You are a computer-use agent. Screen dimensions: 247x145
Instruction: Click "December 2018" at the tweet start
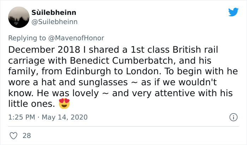[39, 49]
